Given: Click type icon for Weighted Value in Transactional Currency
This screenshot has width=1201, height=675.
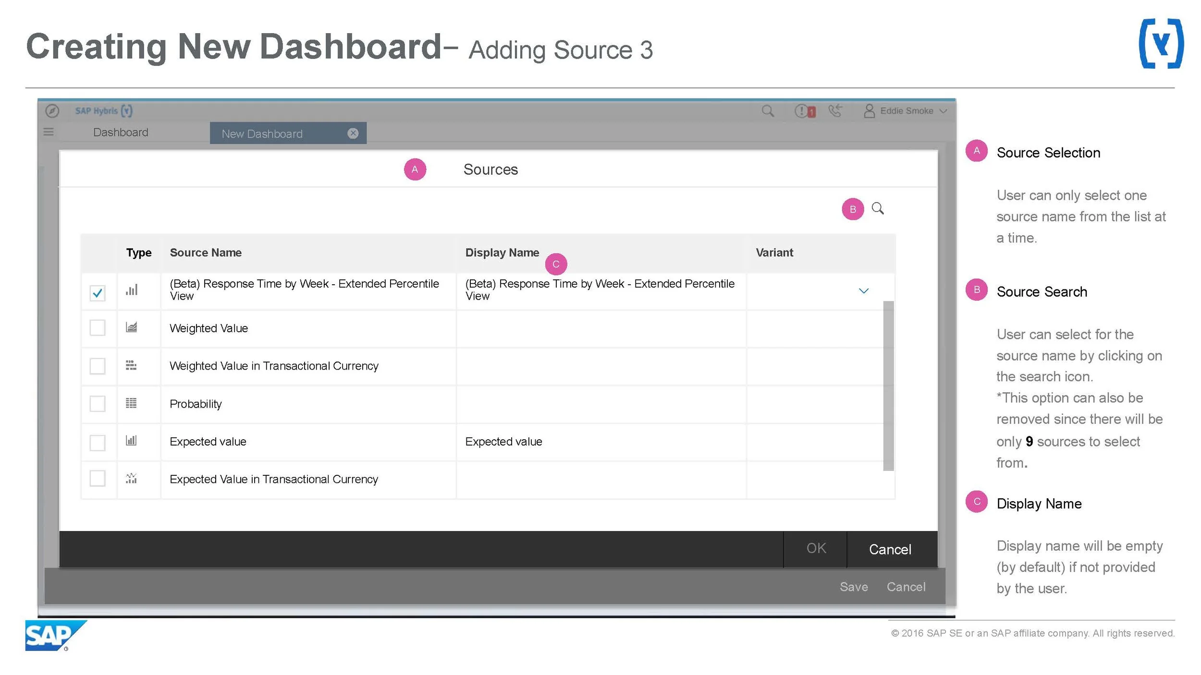Looking at the screenshot, I should 131,365.
